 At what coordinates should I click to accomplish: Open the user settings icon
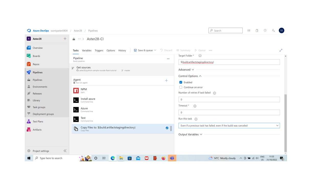(x=273, y=30)
